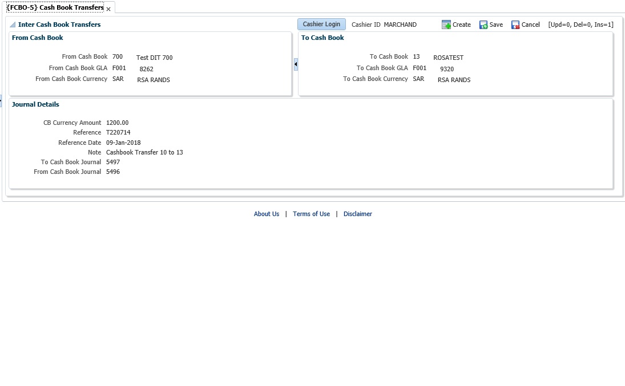Click the Create icon in the toolbar

[456, 25]
